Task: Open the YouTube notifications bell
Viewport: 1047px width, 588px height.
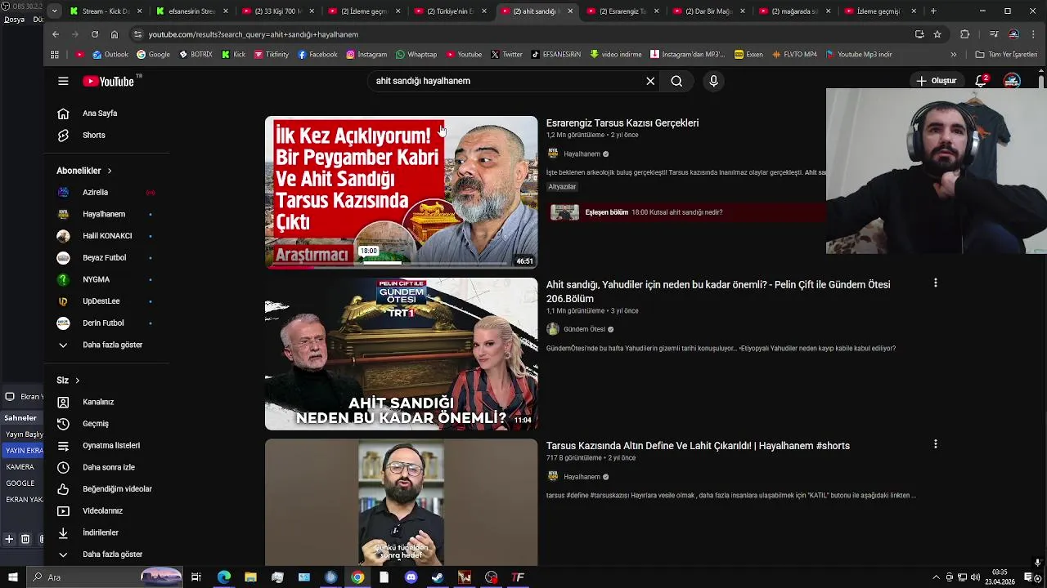Action: pos(981,81)
